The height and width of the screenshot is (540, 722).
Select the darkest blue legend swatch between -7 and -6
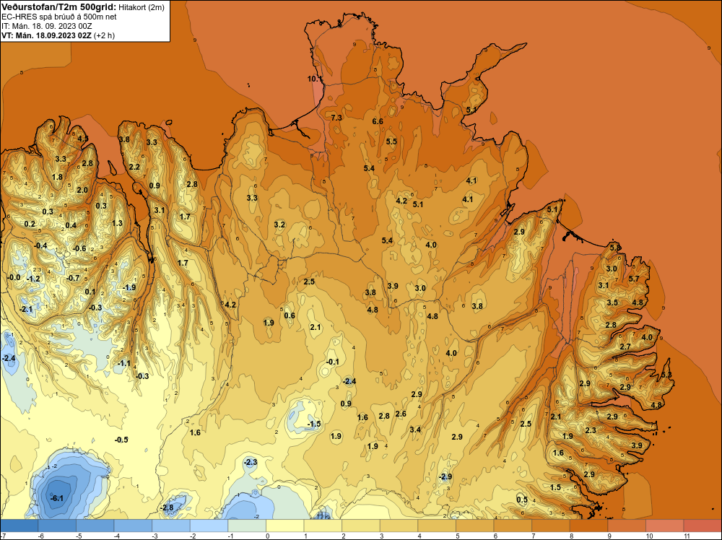point(19,526)
